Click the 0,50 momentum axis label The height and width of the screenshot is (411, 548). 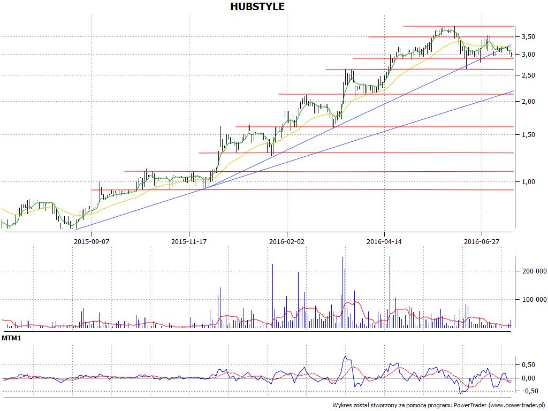(x=528, y=365)
